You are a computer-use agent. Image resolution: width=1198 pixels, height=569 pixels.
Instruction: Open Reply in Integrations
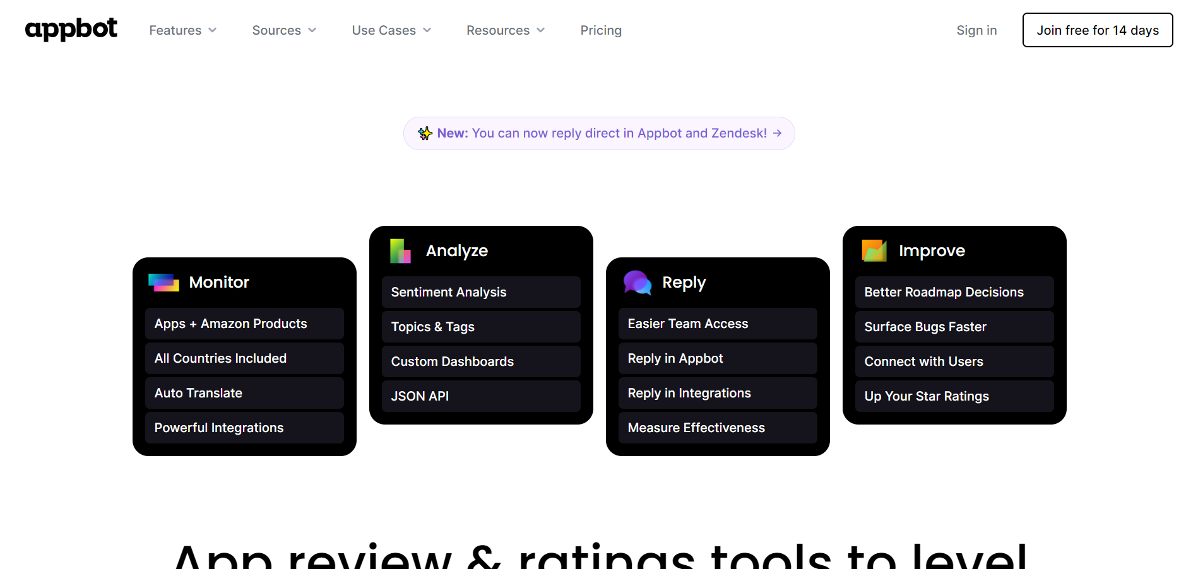[718, 393]
